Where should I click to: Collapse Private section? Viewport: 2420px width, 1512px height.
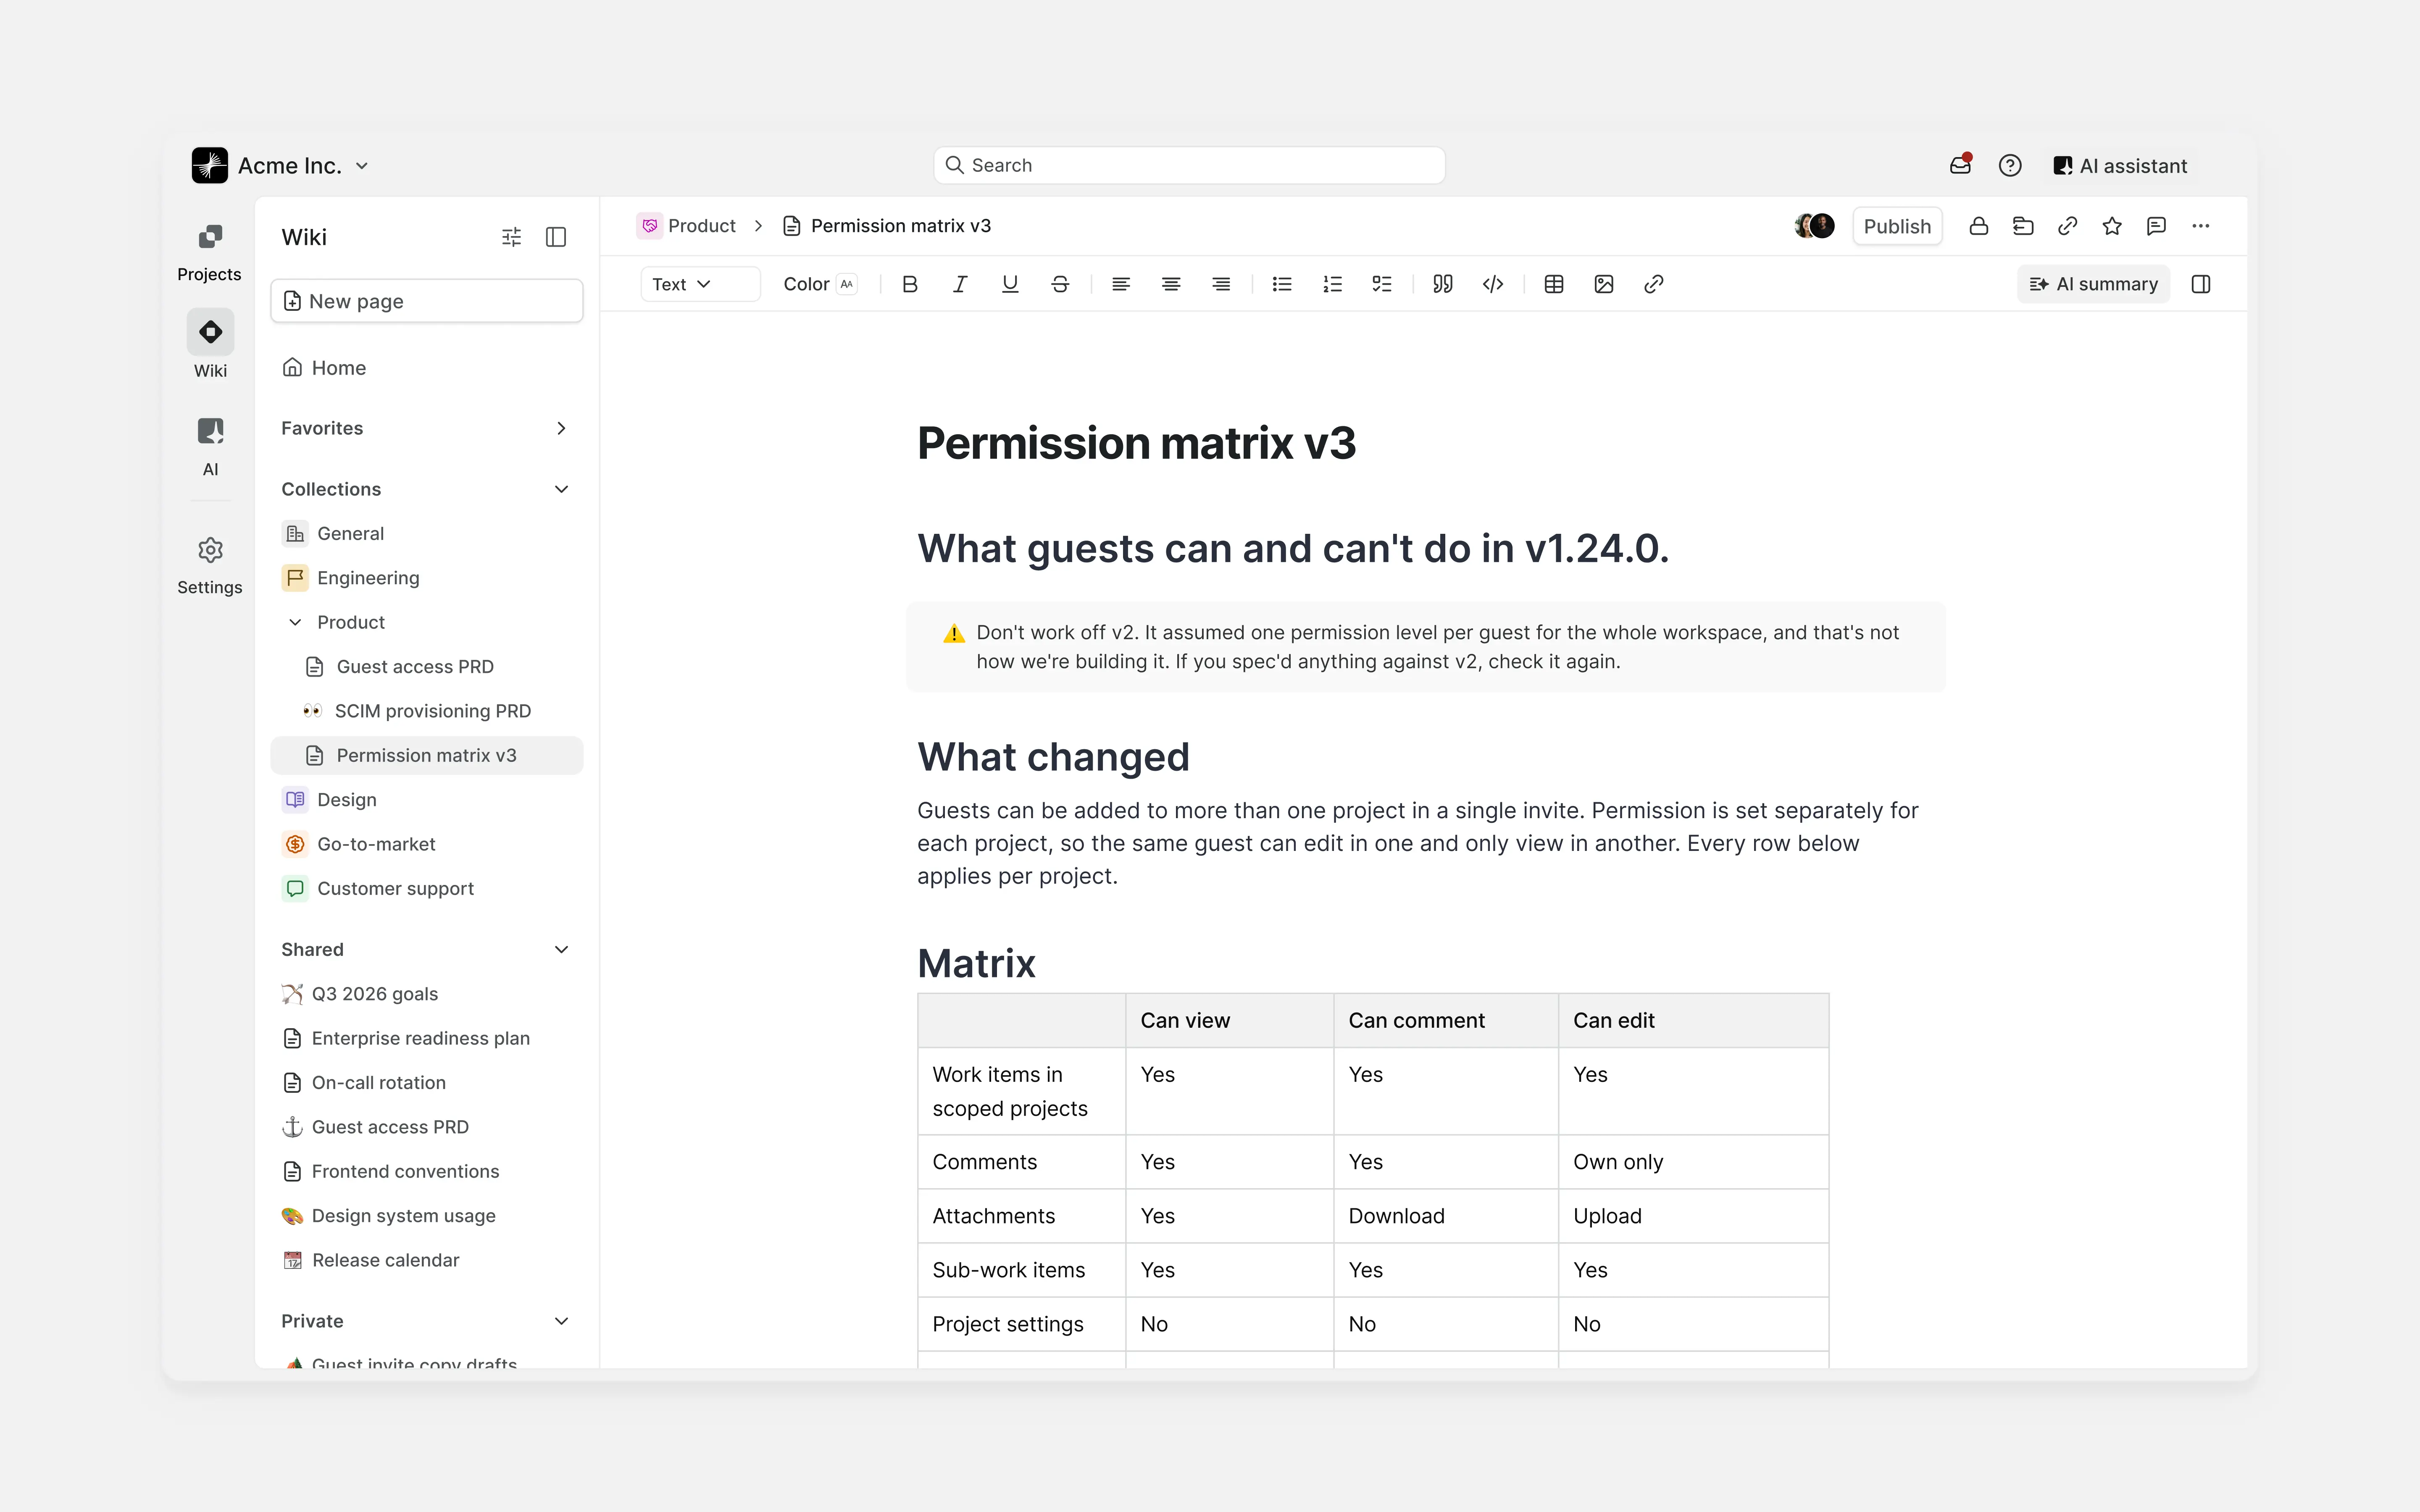[x=561, y=1321]
